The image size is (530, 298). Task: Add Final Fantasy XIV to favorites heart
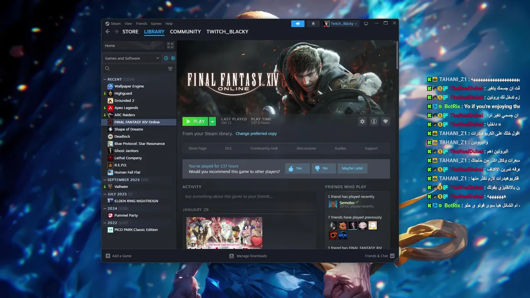click(x=385, y=121)
